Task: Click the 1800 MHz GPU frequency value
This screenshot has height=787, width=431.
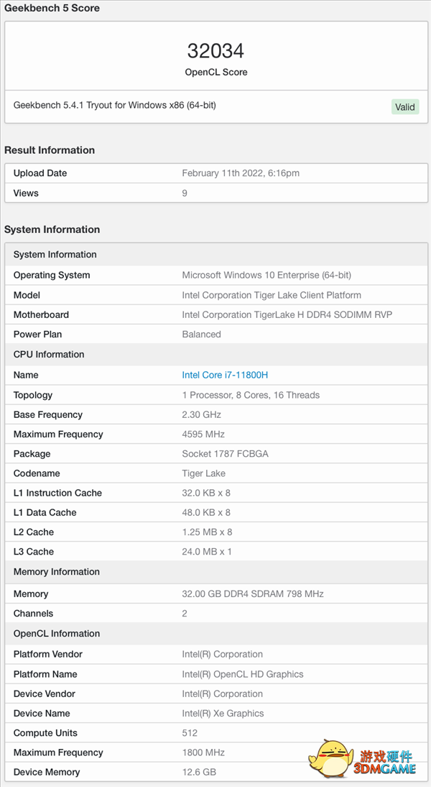Action: (203, 752)
